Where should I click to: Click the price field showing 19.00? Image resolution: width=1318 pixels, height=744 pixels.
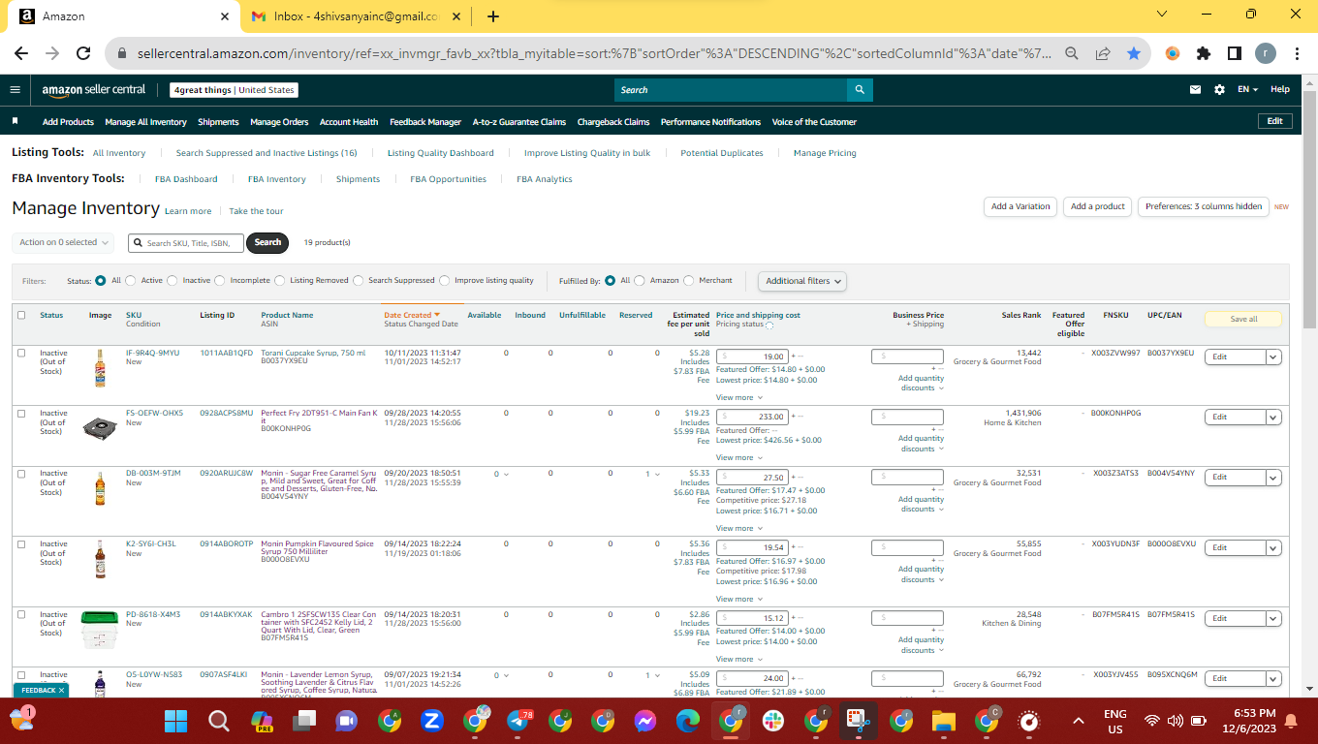coord(752,356)
